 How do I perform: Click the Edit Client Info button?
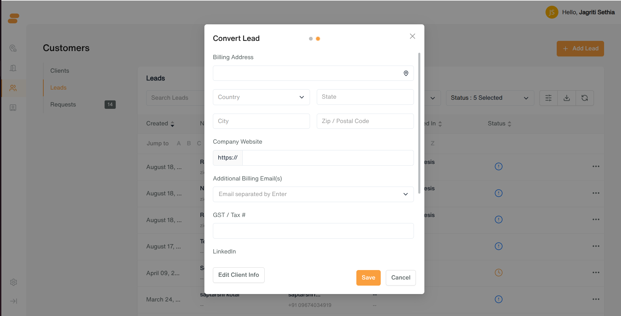(239, 275)
